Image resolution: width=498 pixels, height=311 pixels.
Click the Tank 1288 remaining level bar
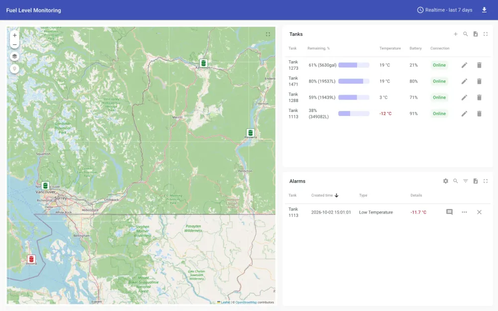pyautogui.click(x=354, y=98)
